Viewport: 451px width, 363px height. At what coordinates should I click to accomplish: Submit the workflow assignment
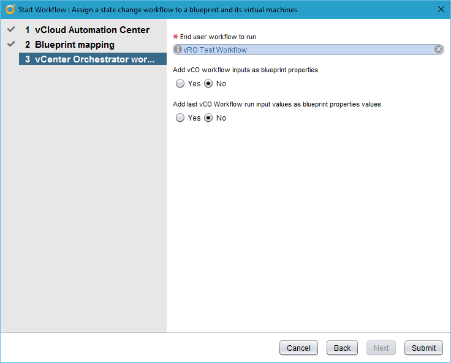(x=423, y=348)
